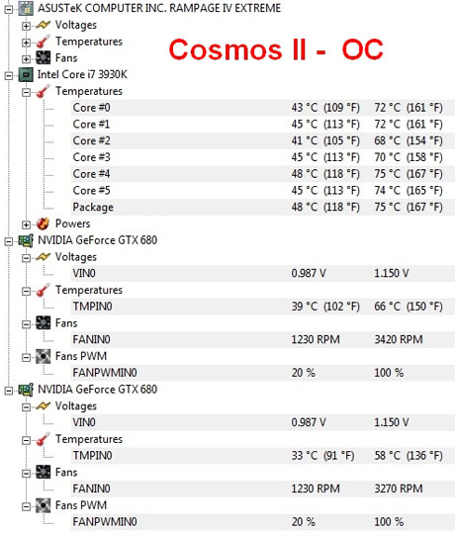Screen dimensions: 455x534
Task: Select the Core #4 temperature row
Action: 263,174
